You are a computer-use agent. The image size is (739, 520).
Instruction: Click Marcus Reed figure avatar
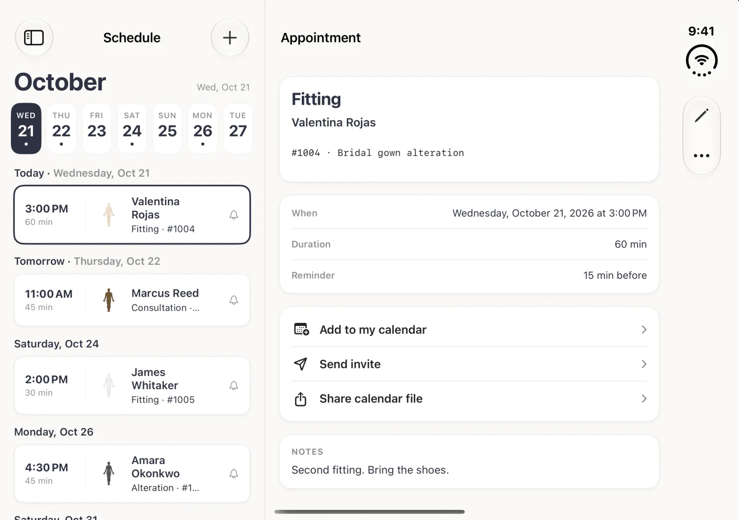coord(109,300)
